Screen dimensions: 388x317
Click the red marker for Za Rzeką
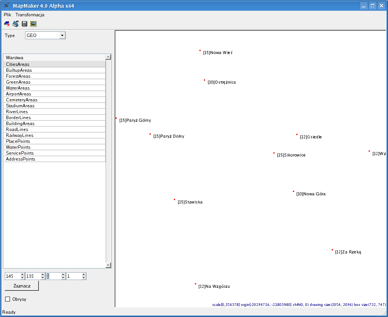coord(332,250)
